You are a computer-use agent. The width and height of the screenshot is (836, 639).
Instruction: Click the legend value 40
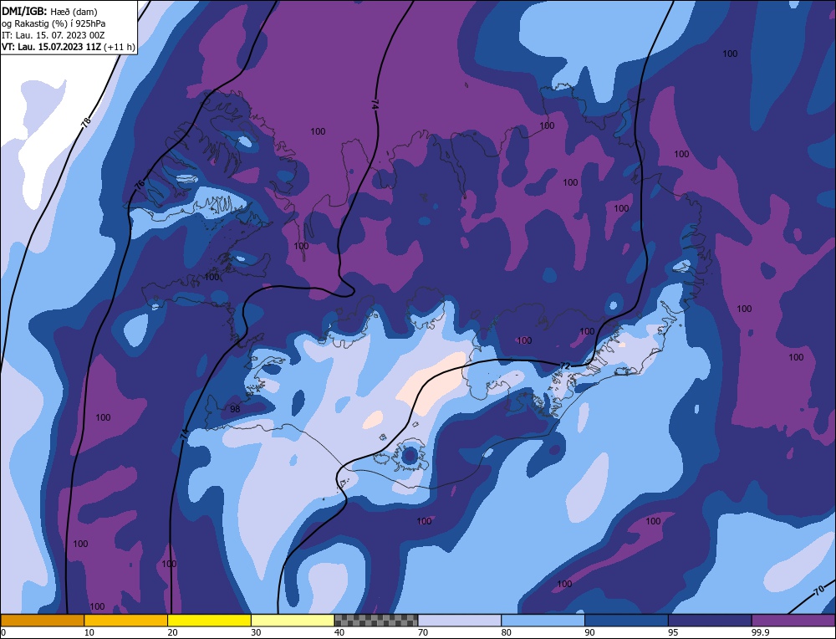pos(339,632)
